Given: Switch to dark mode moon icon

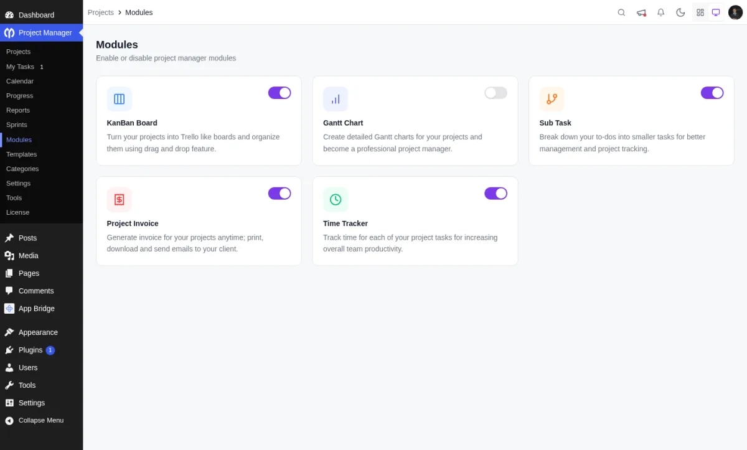Looking at the screenshot, I should click(680, 12).
